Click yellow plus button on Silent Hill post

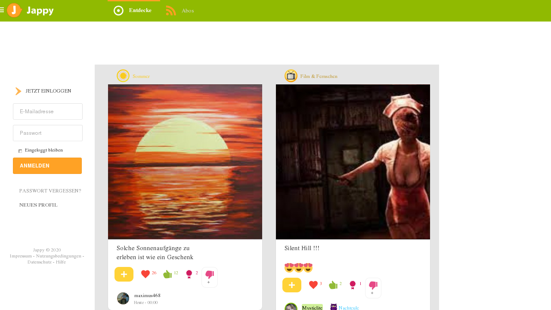(x=292, y=285)
